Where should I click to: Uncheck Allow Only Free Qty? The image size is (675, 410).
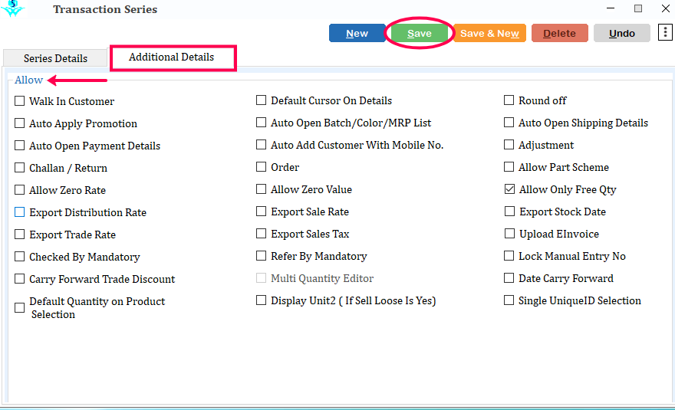[509, 189]
